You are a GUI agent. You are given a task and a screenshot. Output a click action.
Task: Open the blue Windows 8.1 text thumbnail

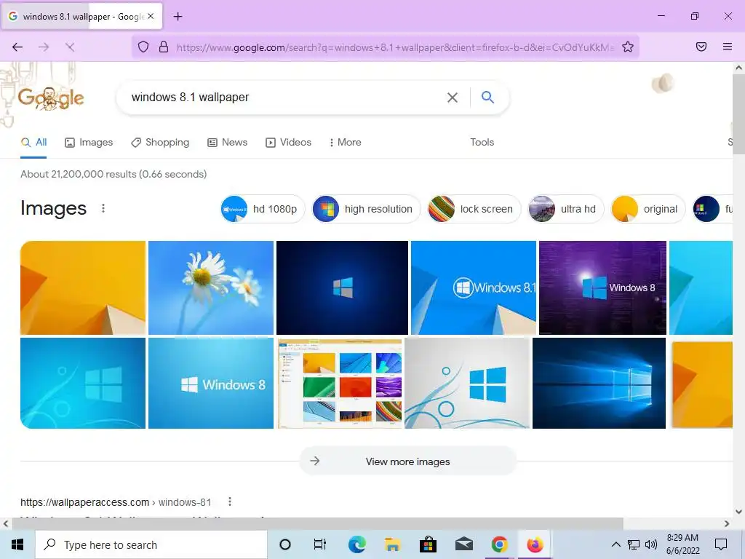tap(473, 288)
